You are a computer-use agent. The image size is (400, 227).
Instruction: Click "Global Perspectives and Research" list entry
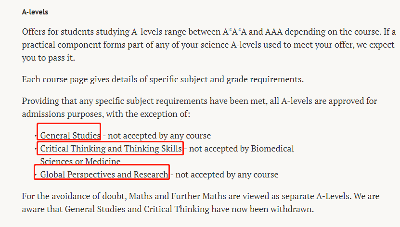104,175
